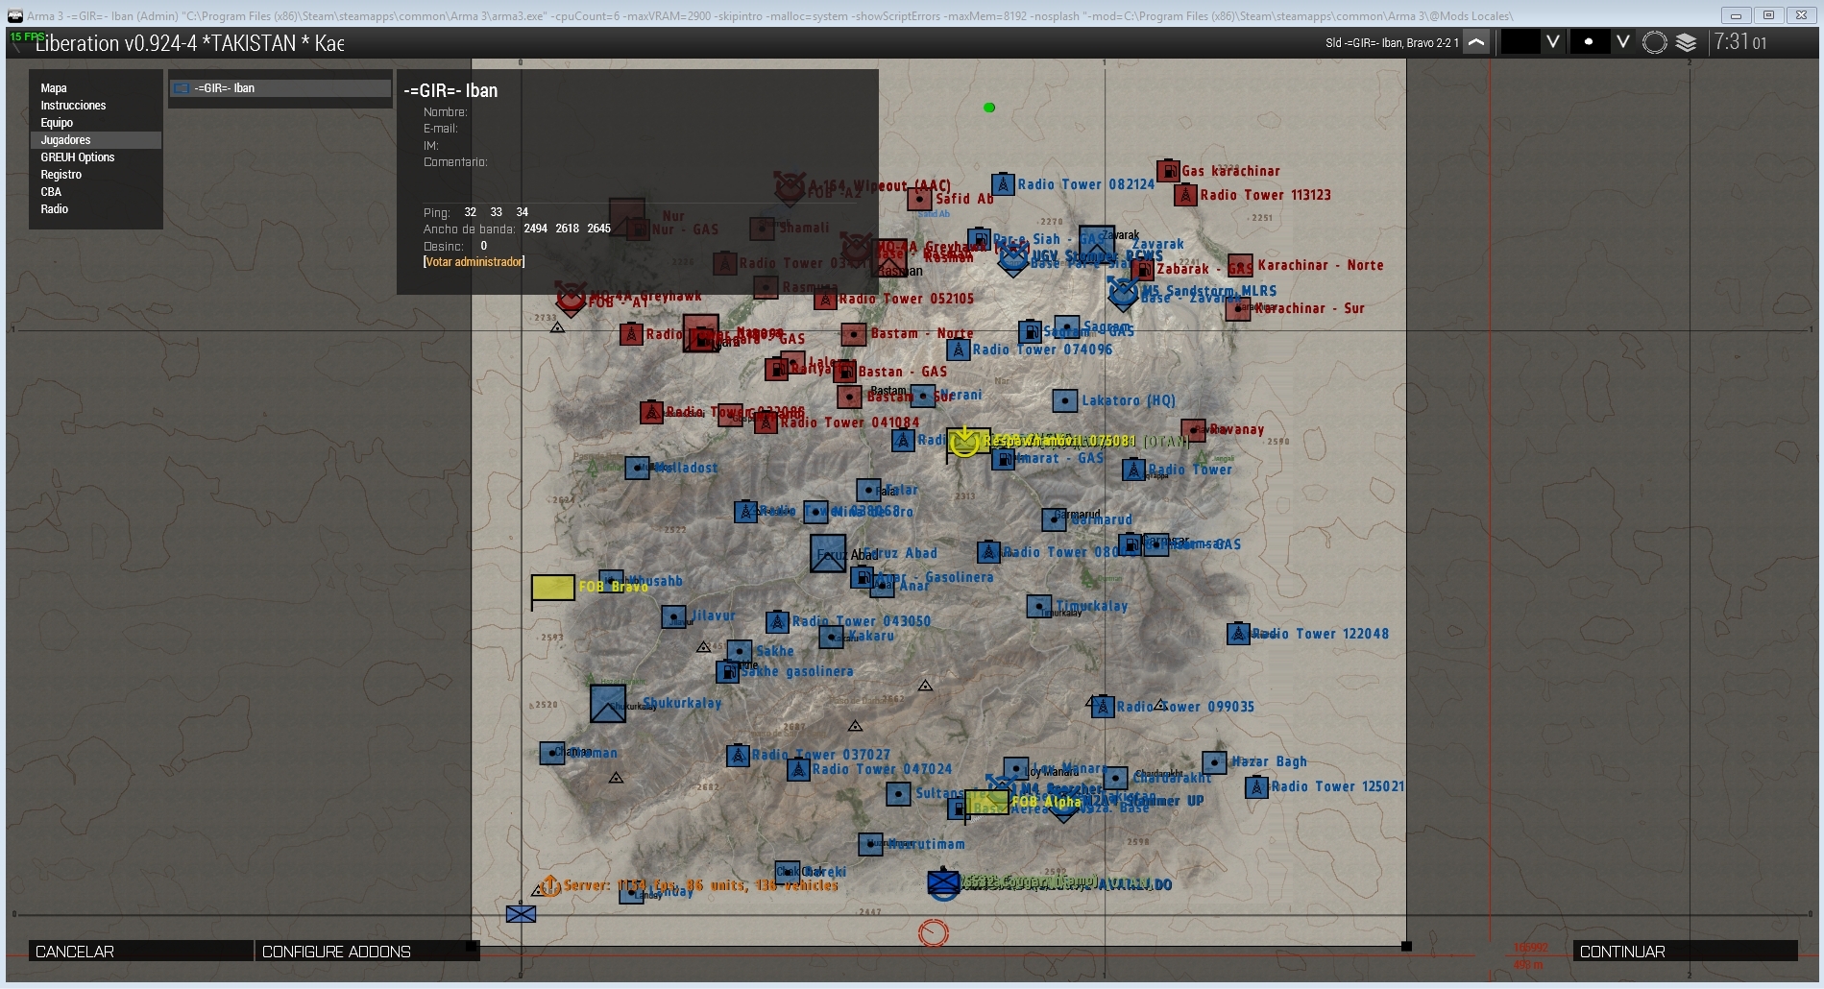The height and width of the screenshot is (989, 1824).
Task: Click the Radio Tower 125021 marker icon
Action: (1256, 787)
